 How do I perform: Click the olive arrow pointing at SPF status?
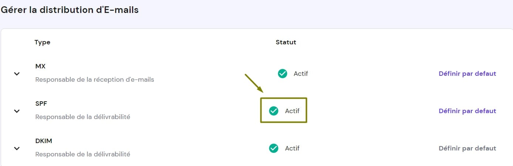point(254,84)
